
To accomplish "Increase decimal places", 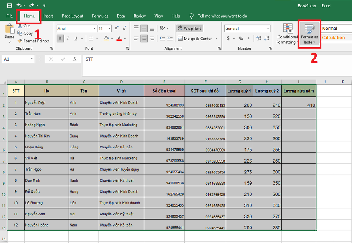I will 259,38.
